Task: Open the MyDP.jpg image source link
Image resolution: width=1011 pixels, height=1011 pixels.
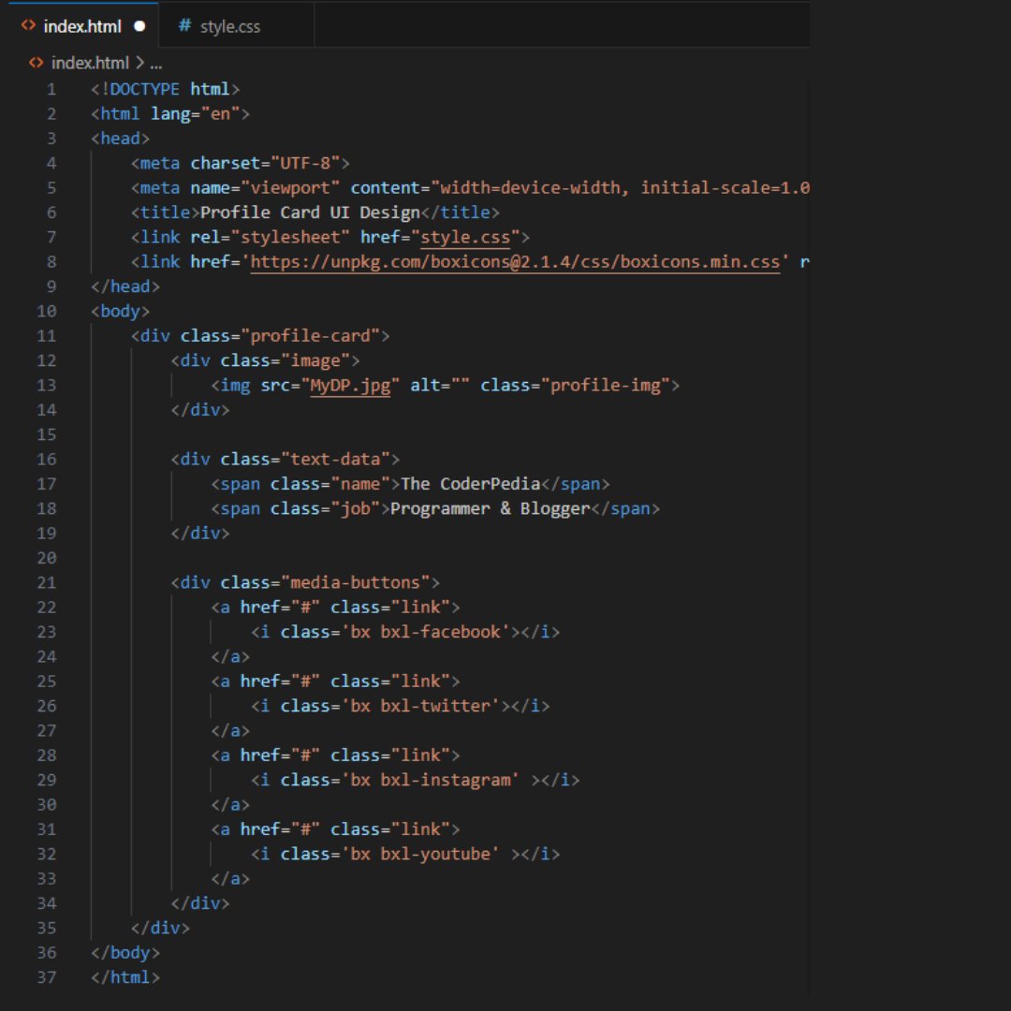Action: pos(350,385)
